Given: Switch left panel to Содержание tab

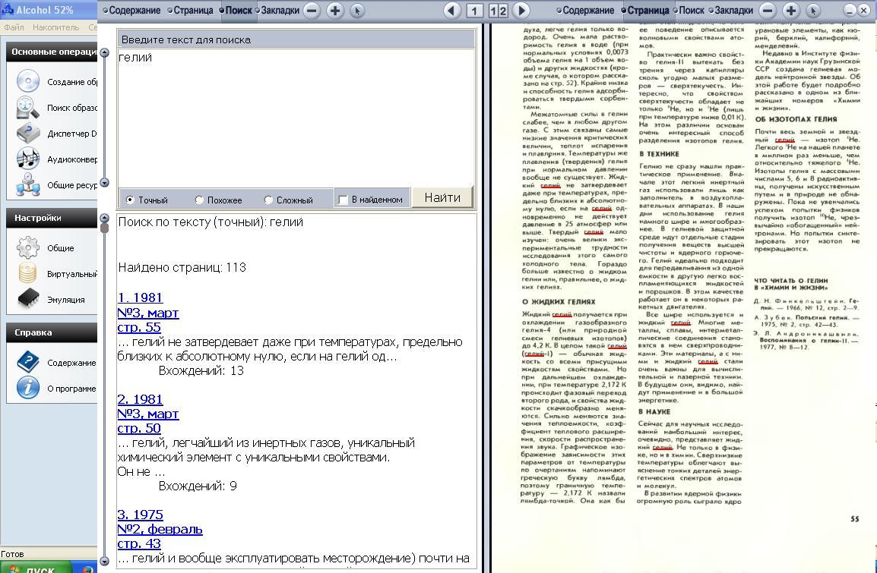Looking at the screenshot, I should 132,11.
